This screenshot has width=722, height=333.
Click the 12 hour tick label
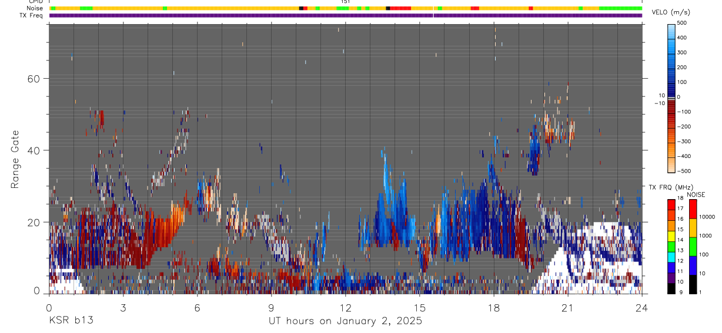(x=346, y=307)
